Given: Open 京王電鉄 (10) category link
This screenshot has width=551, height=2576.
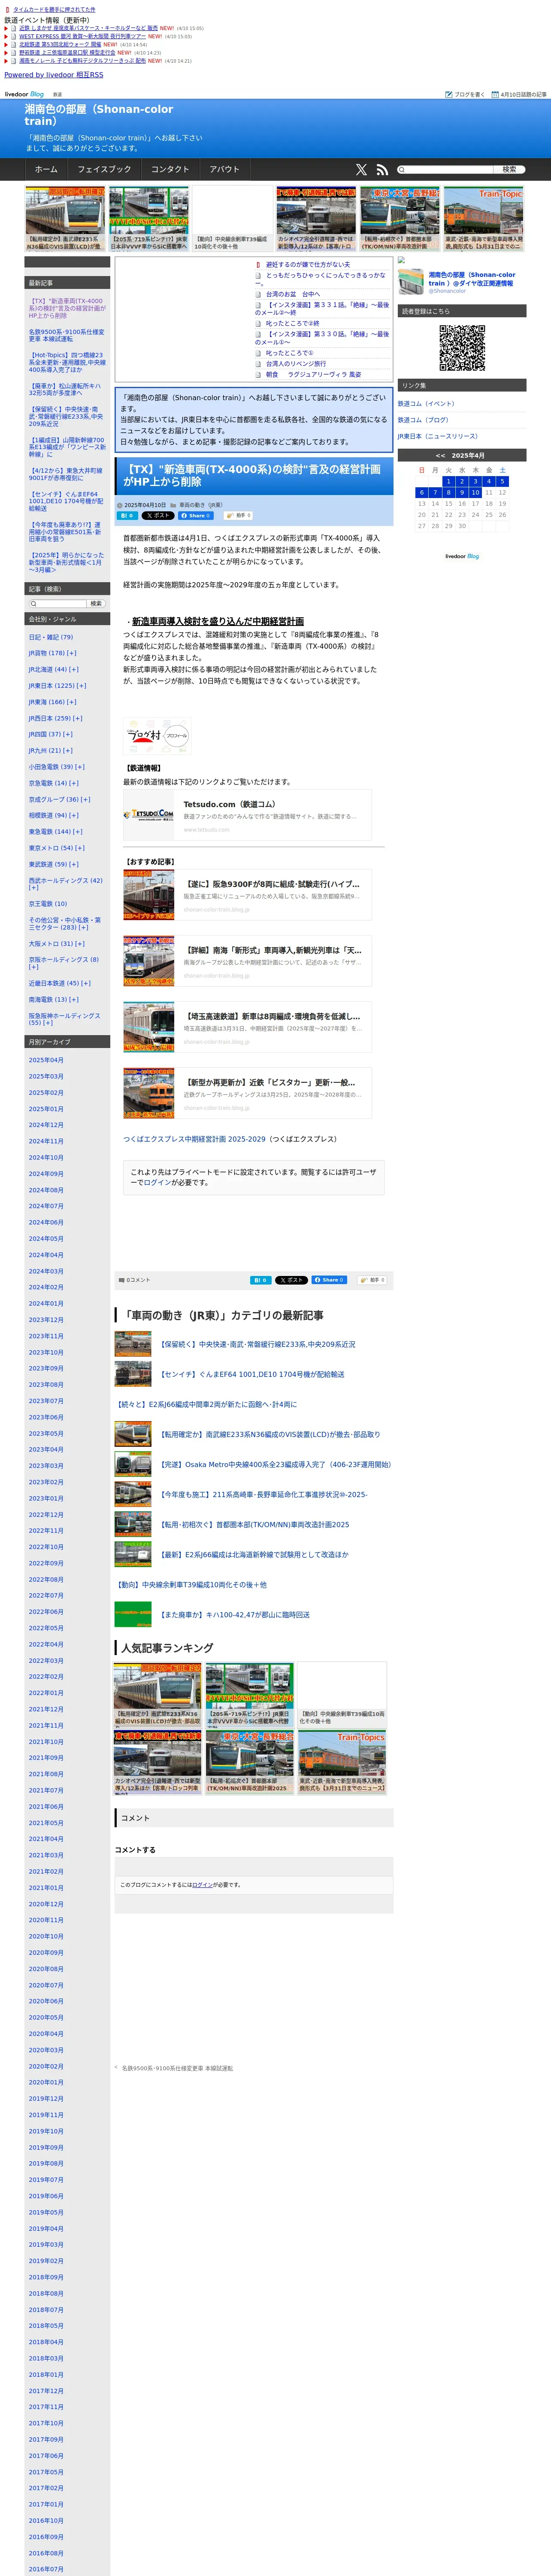Looking at the screenshot, I should pos(48,904).
